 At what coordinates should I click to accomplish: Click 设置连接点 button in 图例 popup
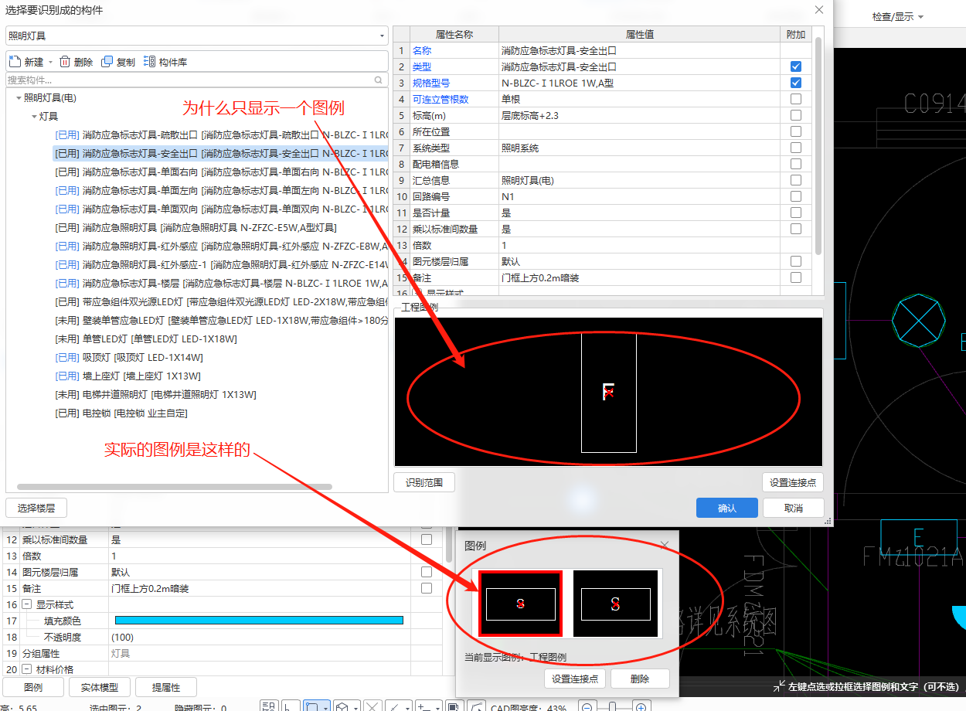(575, 679)
